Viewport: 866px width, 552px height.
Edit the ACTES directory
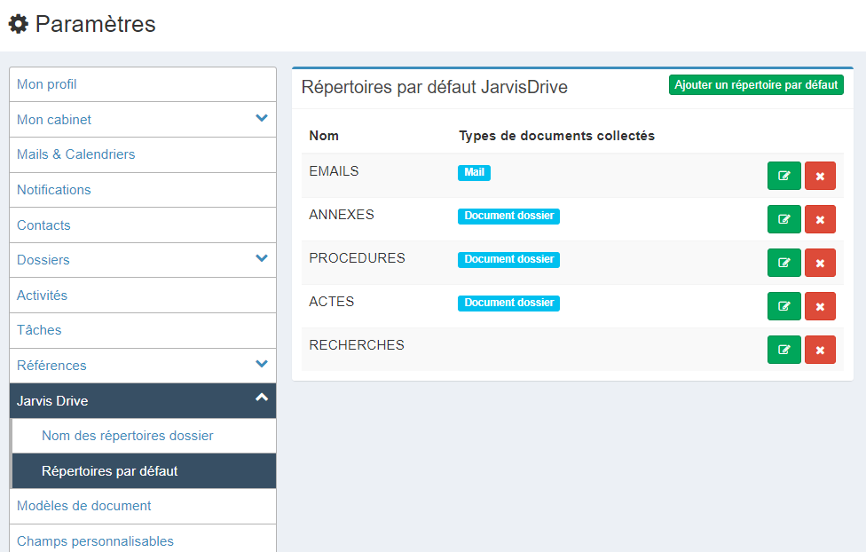coord(783,306)
